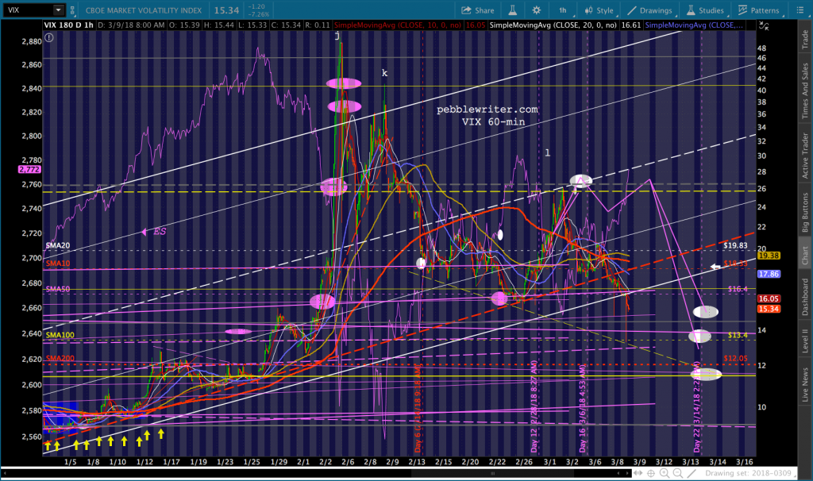Open the Drawings menu
Viewport: 813px width, 481px height.
pos(651,10)
